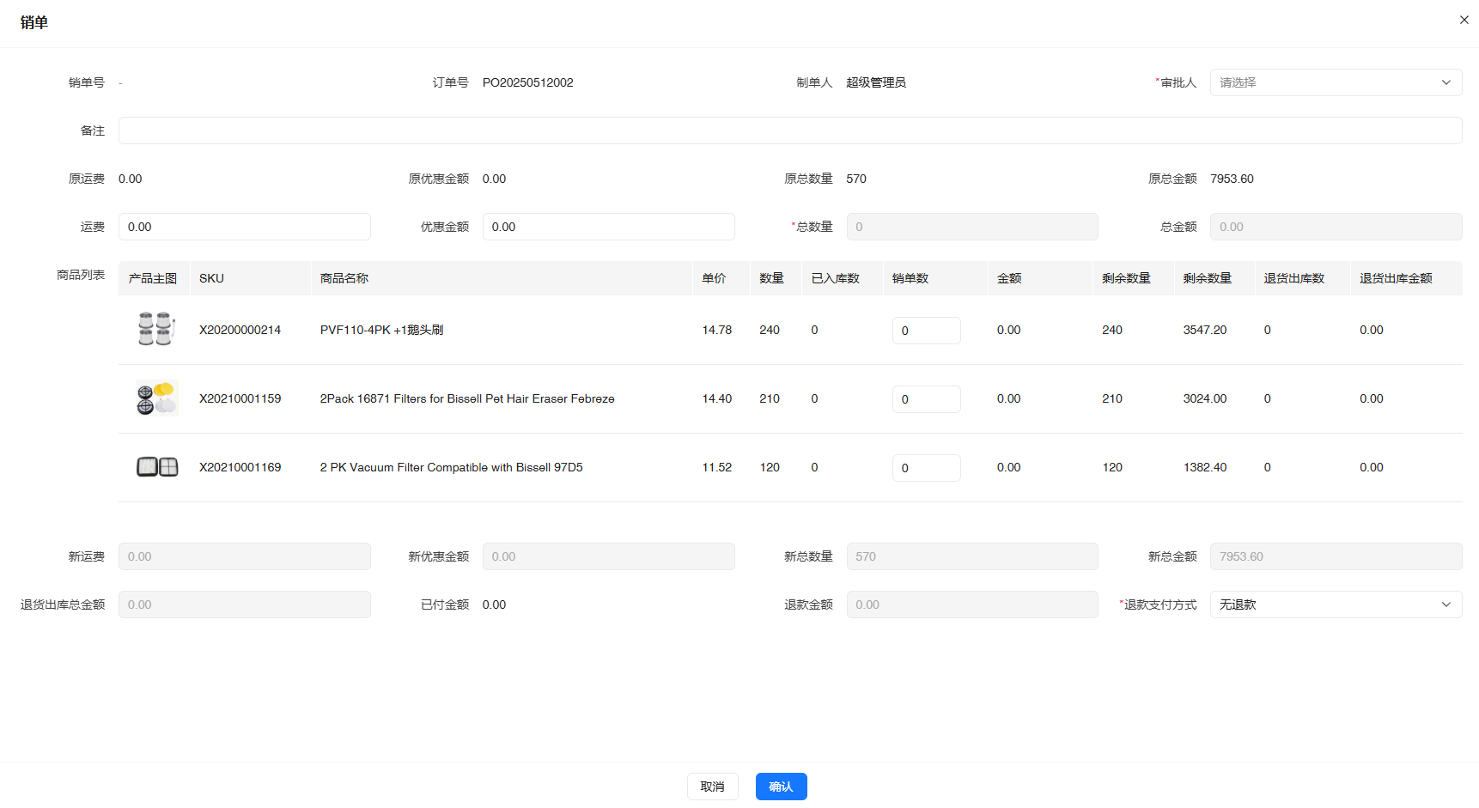
Task: Click the 备注 remarks input field
Action: 789,131
